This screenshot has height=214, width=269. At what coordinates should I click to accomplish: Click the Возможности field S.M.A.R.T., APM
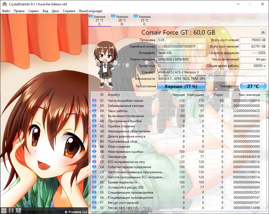pyautogui.click(x=212, y=79)
